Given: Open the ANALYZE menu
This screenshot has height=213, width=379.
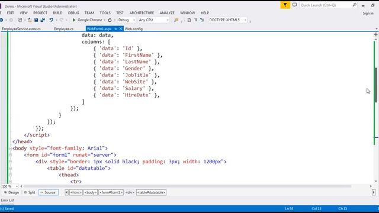Looking at the screenshot, I should [167, 13].
